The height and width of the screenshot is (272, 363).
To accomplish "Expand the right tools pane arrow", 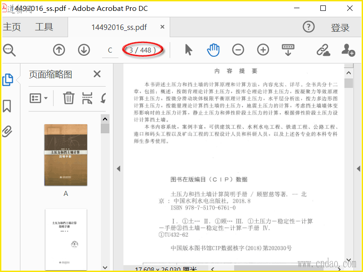I will pyautogui.click(x=358, y=169).
